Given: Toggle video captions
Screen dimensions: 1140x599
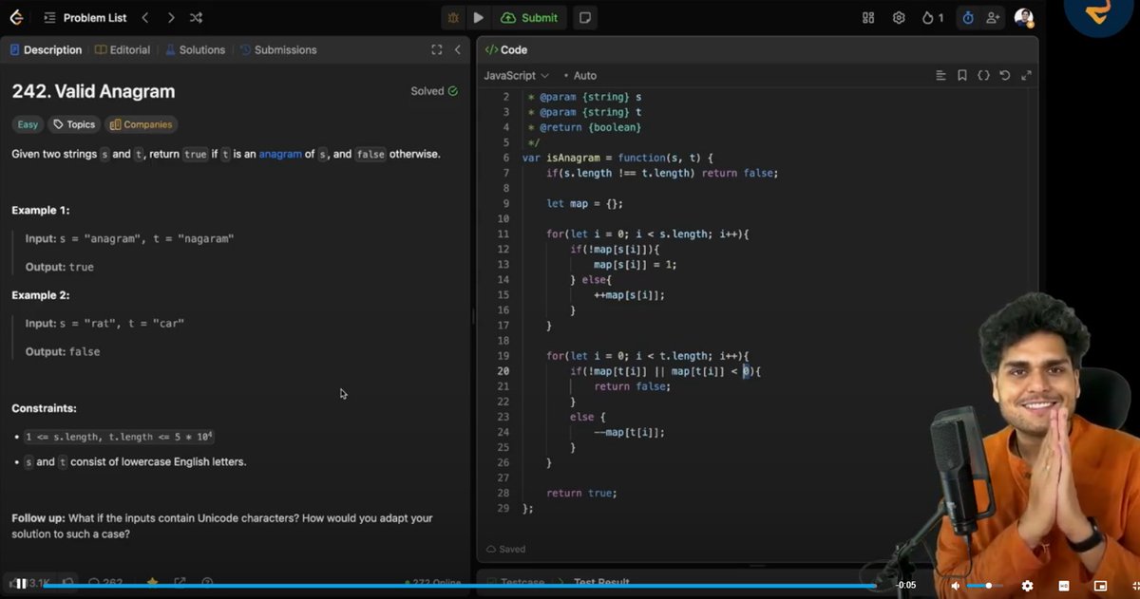Looking at the screenshot, I should coord(1064,586).
